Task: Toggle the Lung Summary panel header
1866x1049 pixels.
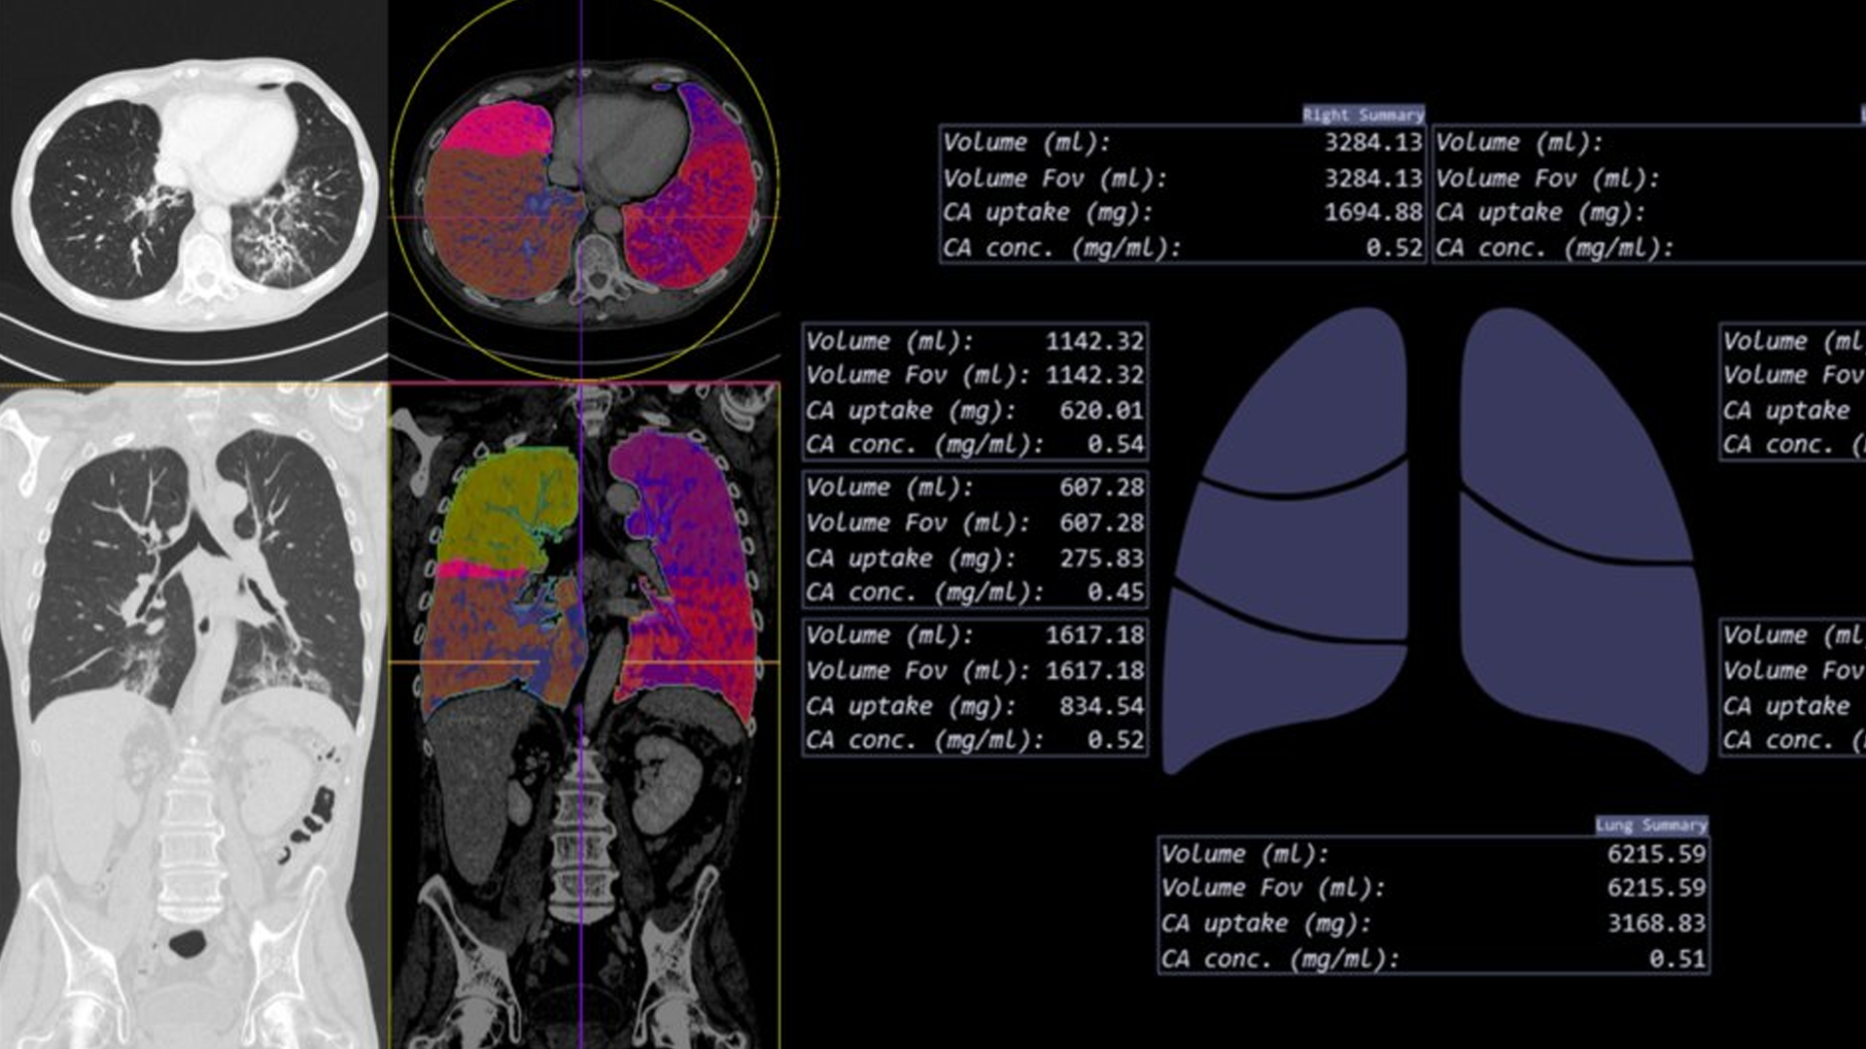Action: coord(1650,826)
